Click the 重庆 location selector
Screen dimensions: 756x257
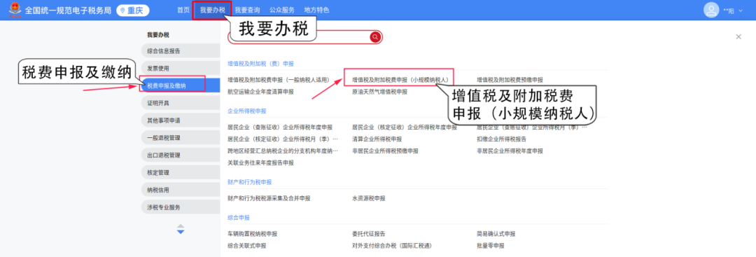[133, 11]
